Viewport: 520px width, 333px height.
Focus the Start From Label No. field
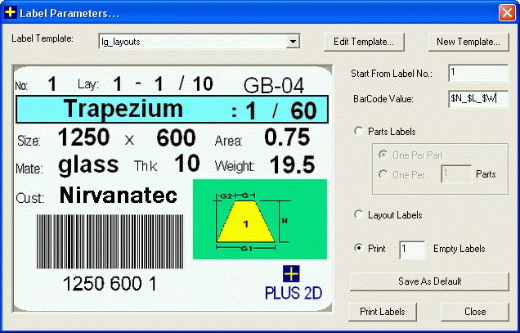(x=478, y=73)
